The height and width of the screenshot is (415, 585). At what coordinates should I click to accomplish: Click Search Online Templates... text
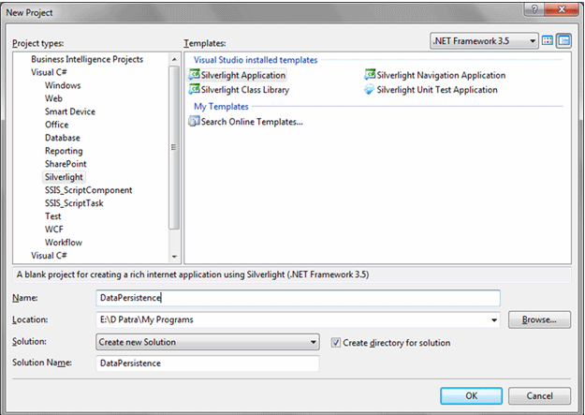pos(252,122)
